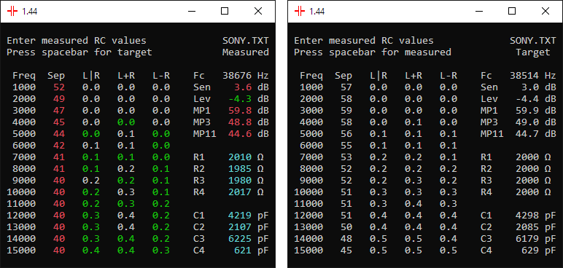563x268 pixels.
Task: Click the Sep value 57 in the Target window
Action: (346, 87)
